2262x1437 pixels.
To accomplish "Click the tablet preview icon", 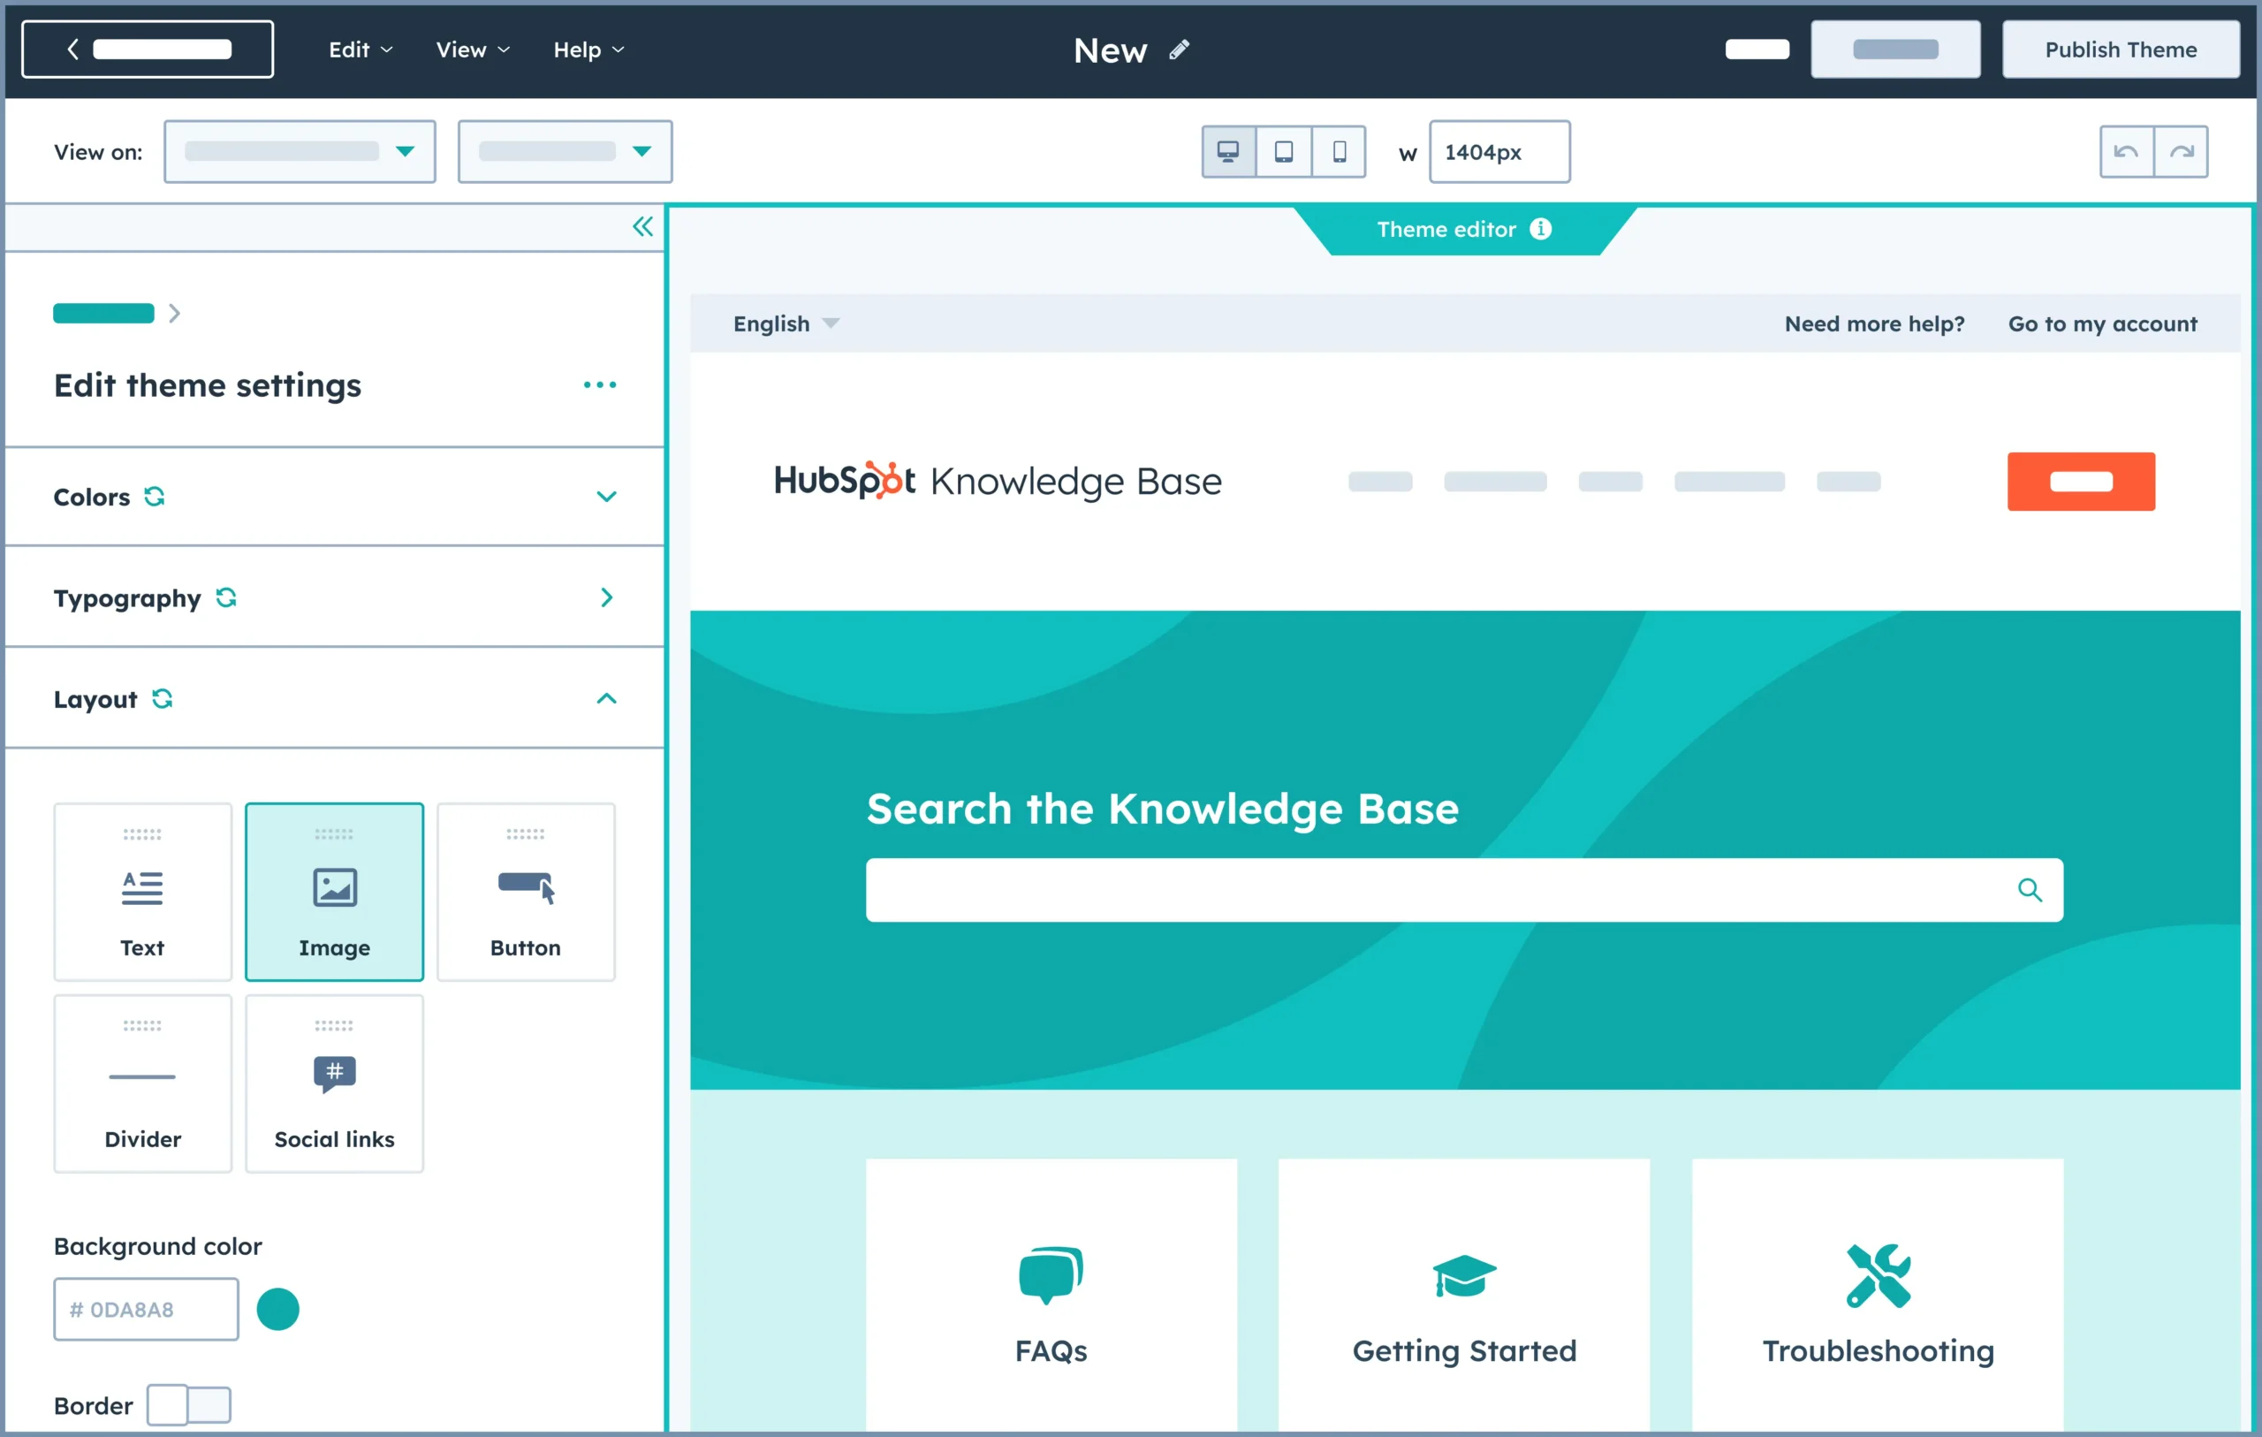I will pyautogui.click(x=1285, y=152).
